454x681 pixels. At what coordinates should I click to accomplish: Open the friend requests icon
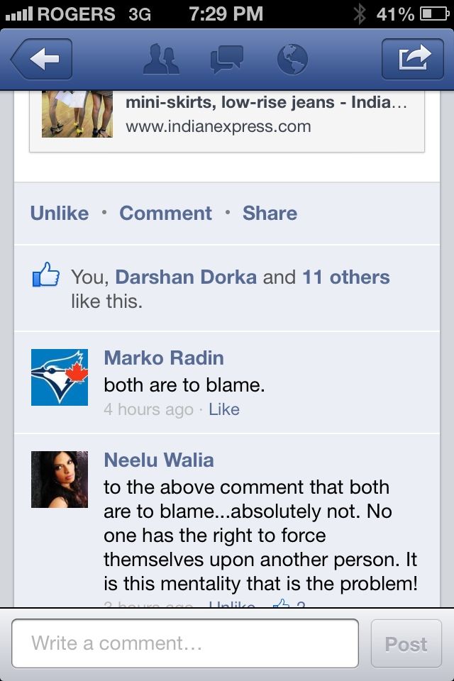161,59
